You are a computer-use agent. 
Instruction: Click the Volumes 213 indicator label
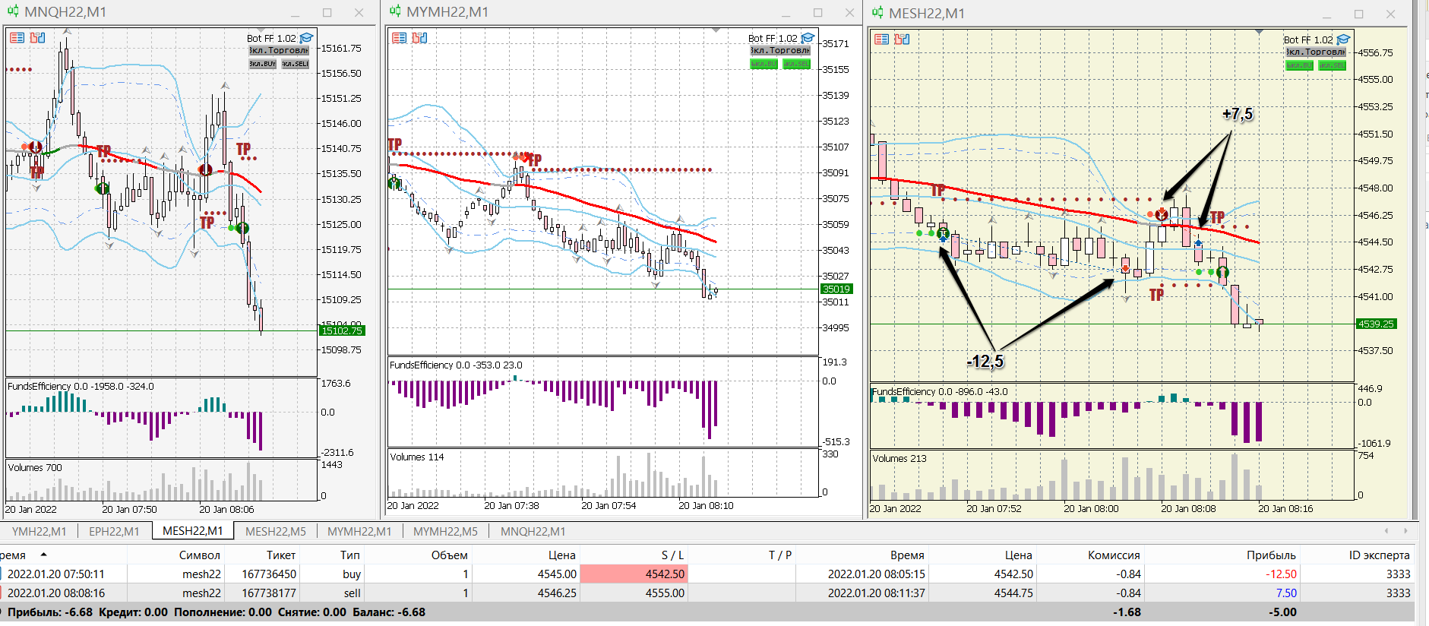click(x=899, y=458)
